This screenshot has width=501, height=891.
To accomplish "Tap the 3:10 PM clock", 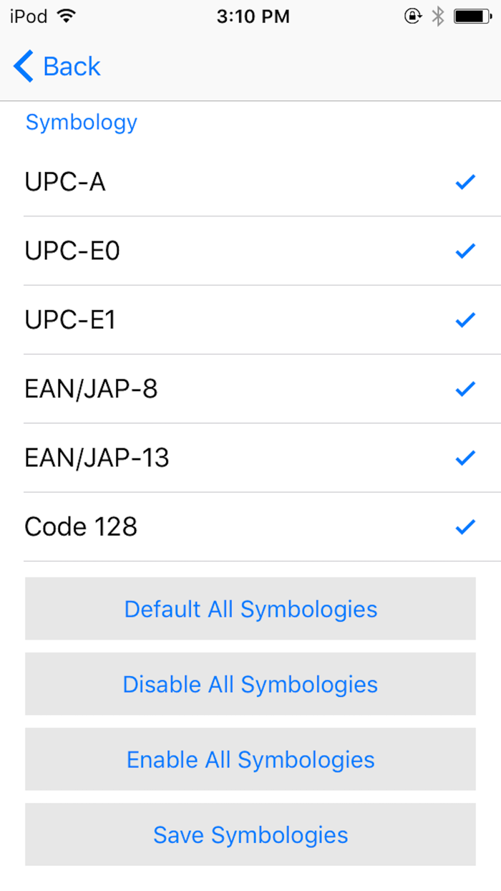I will pos(253,16).
